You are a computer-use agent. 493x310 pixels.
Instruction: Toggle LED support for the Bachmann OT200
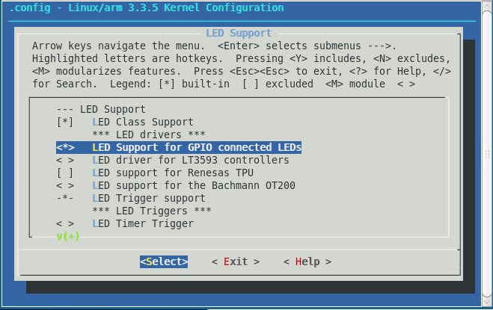tap(176, 185)
